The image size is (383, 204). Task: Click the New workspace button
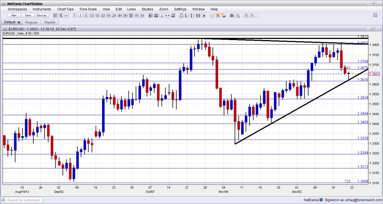click(14, 15)
